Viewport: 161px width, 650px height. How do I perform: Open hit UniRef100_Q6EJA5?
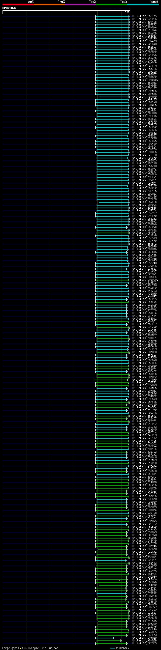click(x=144, y=16)
